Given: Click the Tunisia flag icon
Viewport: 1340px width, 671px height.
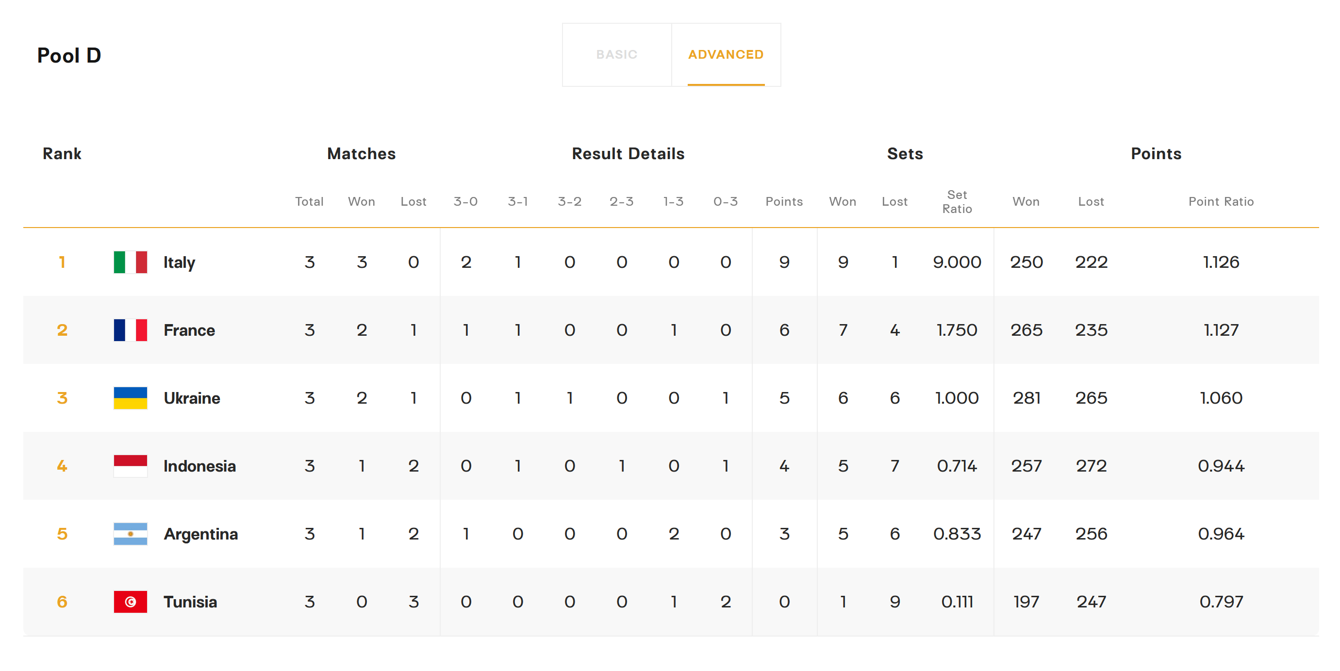Looking at the screenshot, I should click(x=130, y=602).
